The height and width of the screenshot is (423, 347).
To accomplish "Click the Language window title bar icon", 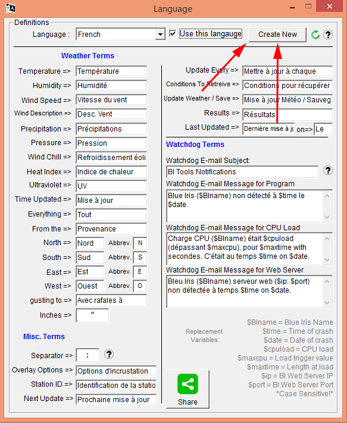I will click(x=10, y=8).
